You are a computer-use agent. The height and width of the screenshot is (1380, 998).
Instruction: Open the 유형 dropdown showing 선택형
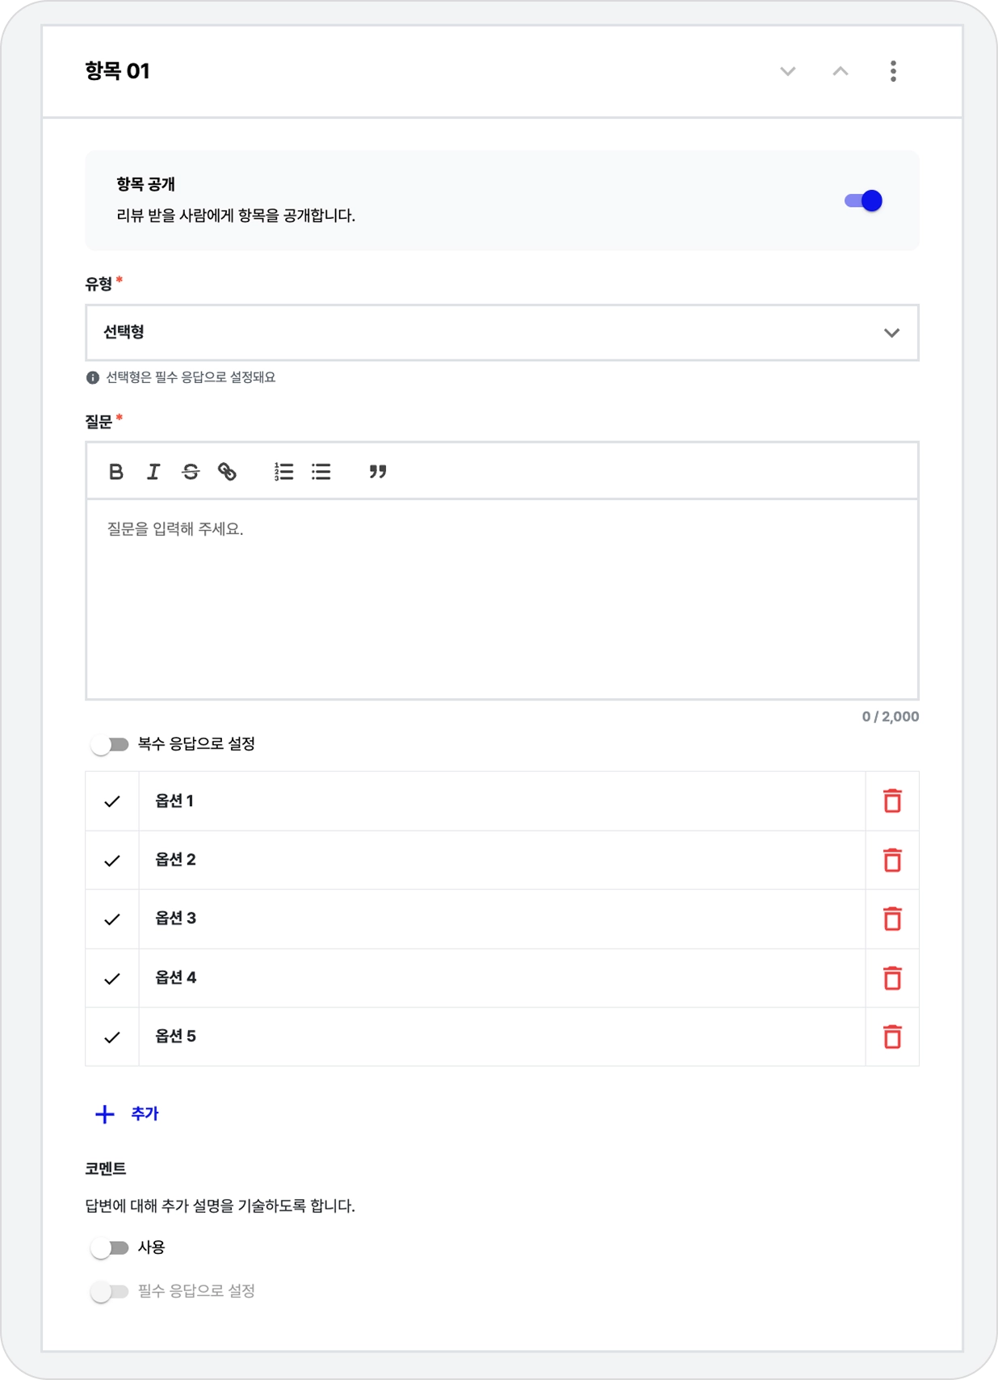coord(501,333)
